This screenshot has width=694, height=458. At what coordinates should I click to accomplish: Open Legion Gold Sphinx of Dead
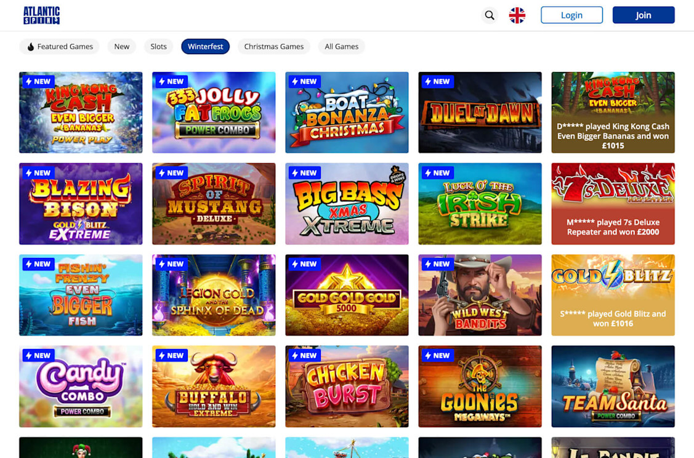pyautogui.click(x=214, y=295)
